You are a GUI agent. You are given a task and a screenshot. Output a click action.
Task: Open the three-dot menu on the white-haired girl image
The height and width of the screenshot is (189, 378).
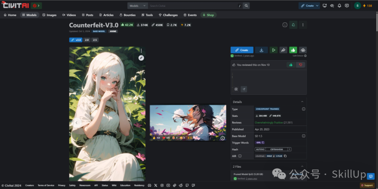click(141, 51)
